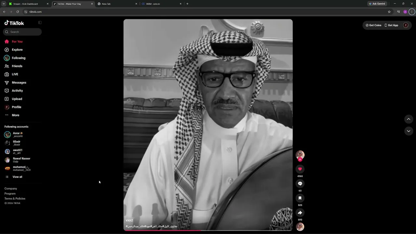The image size is (416, 234).
Task: Expand the Program footer section
Action: (10, 194)
